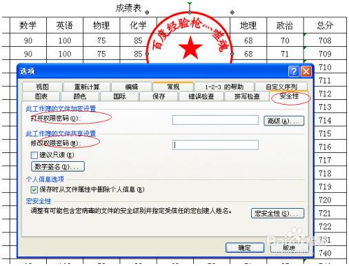Select the 物理 header cell
This screenshot has width=349, height=266.
(101, 25)
